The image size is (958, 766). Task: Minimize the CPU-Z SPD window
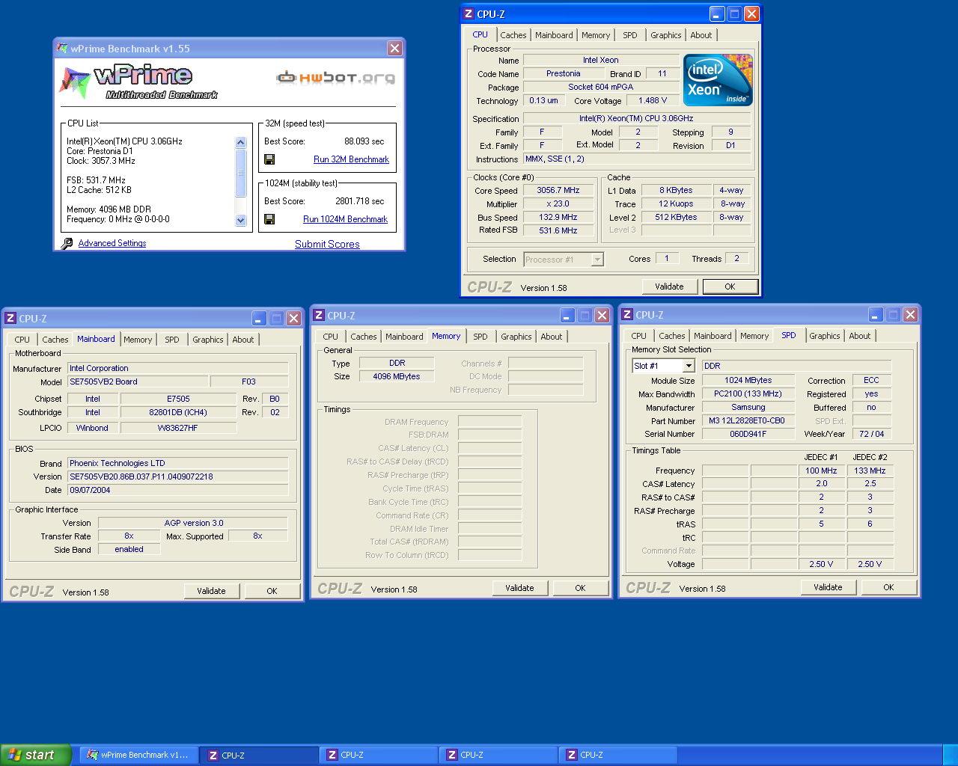[875, 315]
